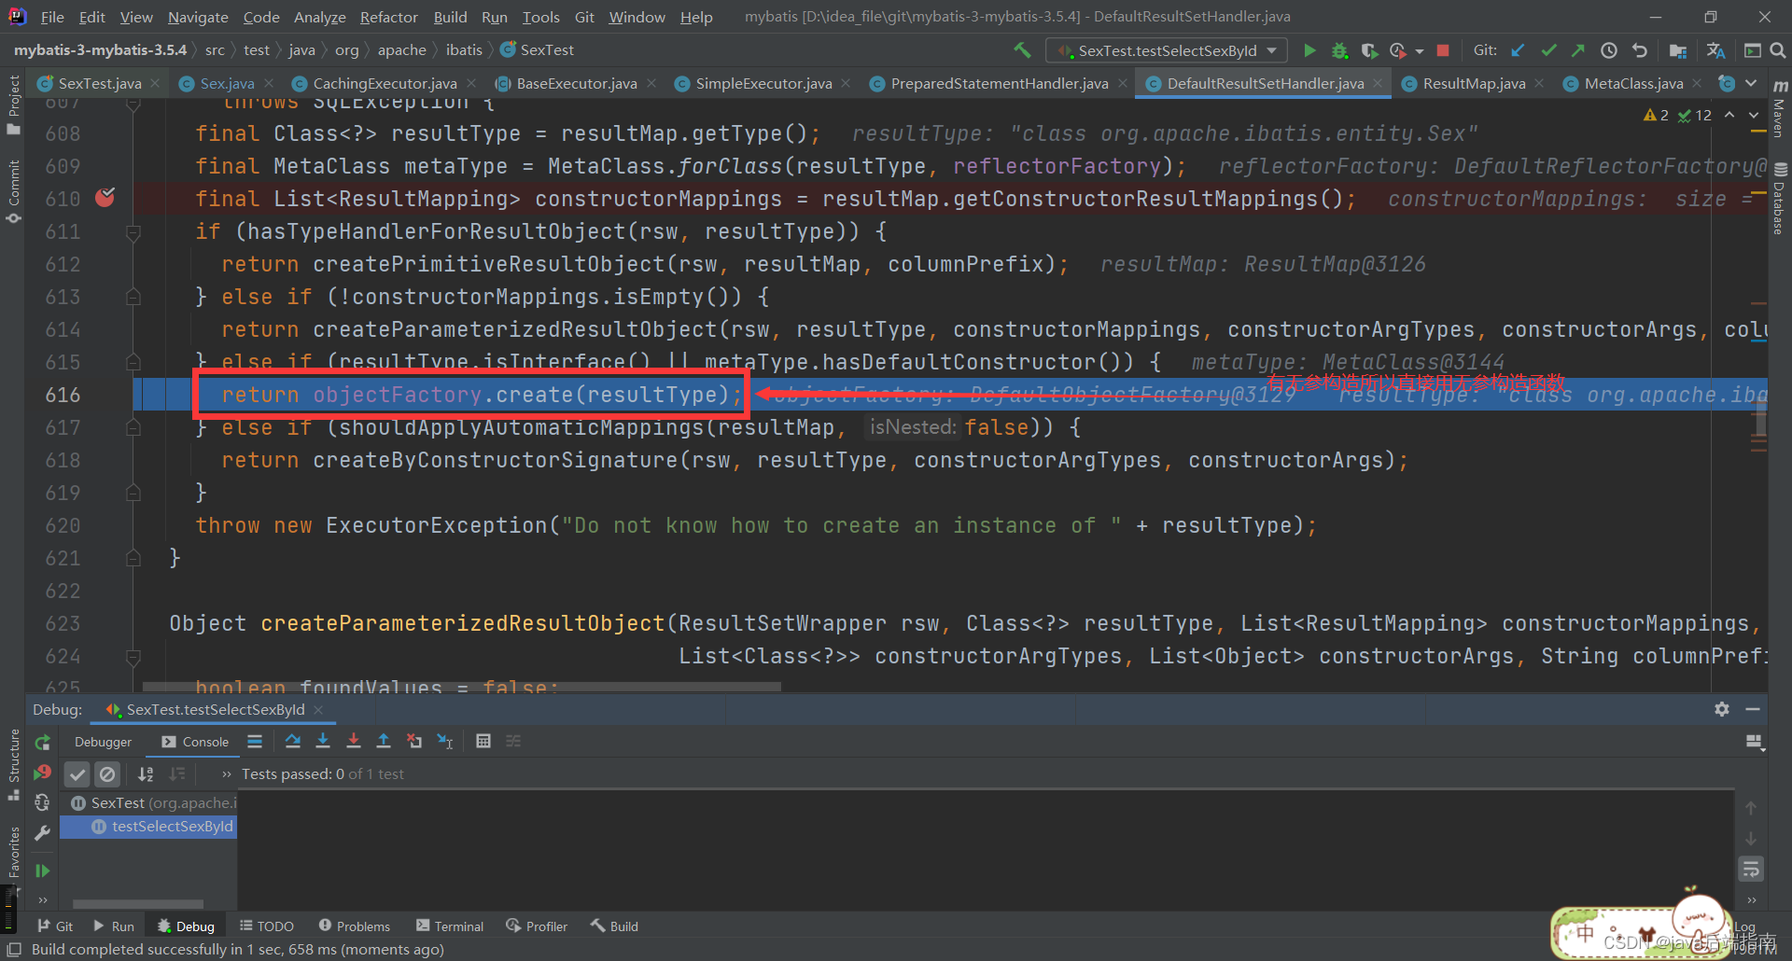Screen dimensions: 1792x961
Task: Open Git Show History clock icon
Action: 1609,50
